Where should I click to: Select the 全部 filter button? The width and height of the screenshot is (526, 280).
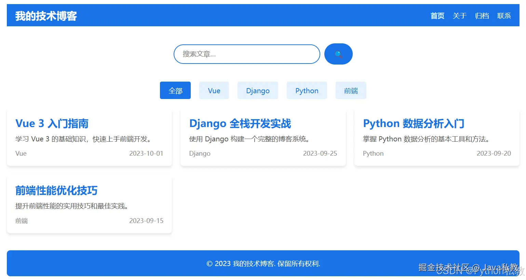(175, 90)
